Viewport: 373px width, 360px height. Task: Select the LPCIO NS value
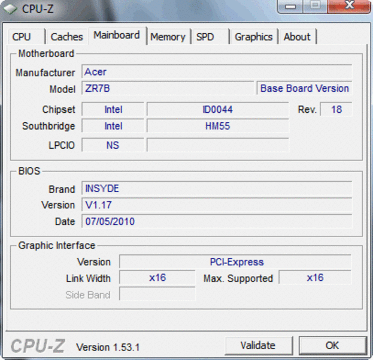(113, 145)
